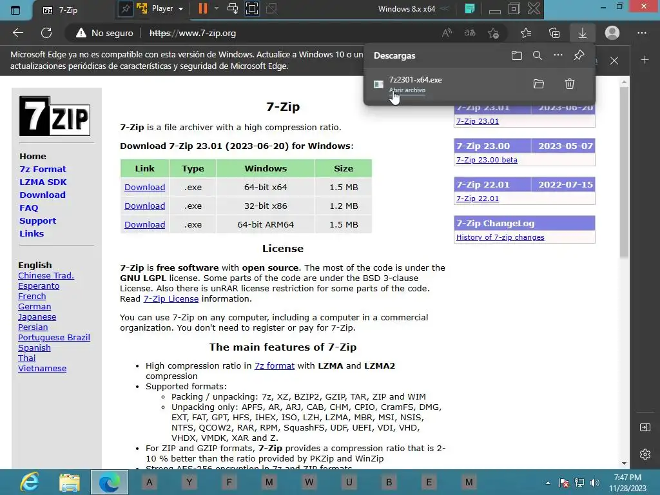Open 7-Zip 23.00 beta news link
The height and width of the screenshot is (495, 660).
pos(487,160)
